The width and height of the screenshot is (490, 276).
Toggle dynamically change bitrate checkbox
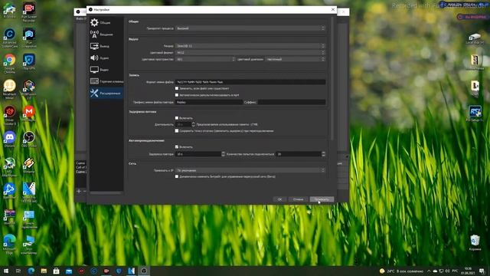point(177,176)
